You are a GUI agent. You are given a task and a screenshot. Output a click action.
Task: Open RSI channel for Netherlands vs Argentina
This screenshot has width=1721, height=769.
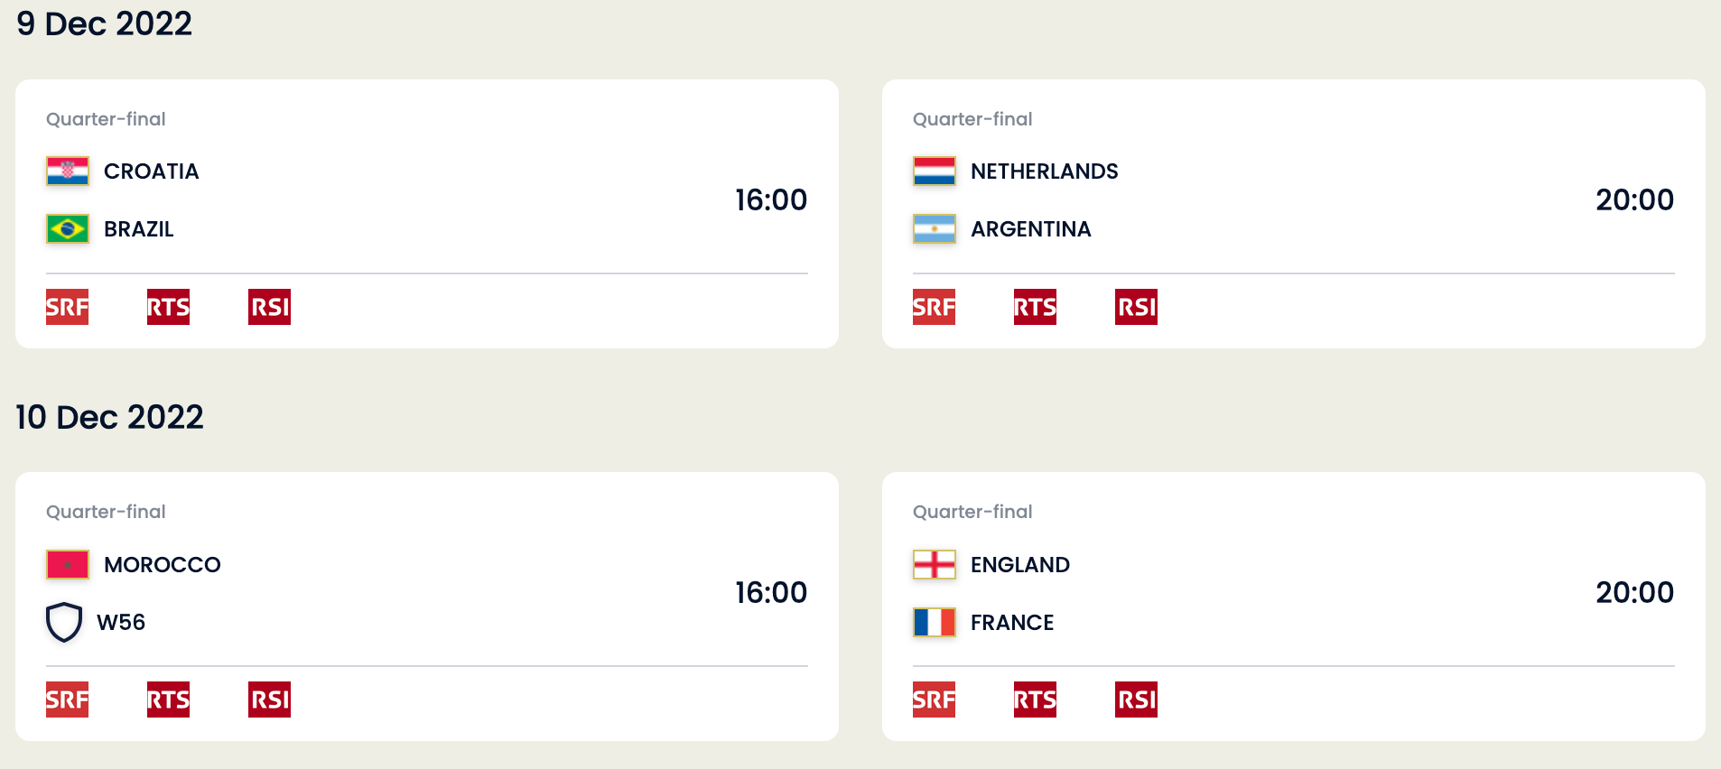1137,307
